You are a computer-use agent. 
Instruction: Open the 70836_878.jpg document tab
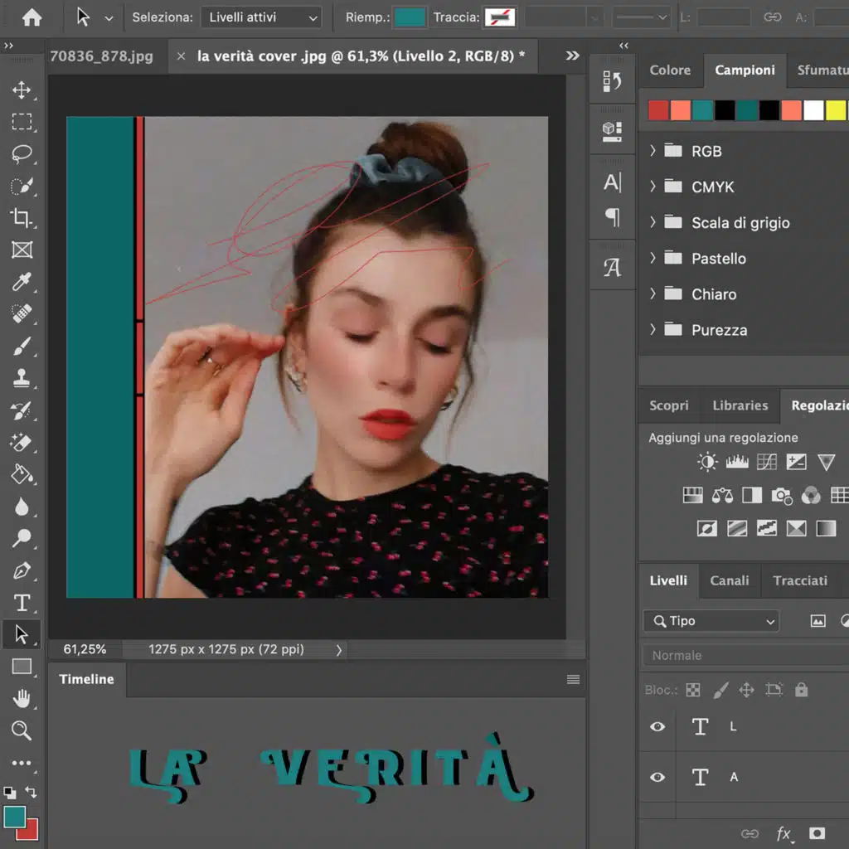pos(101,56)
